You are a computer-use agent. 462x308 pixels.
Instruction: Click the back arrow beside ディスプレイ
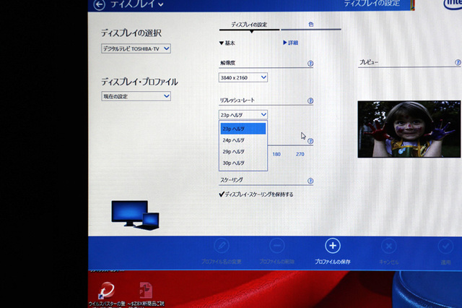tap(99, 5)
